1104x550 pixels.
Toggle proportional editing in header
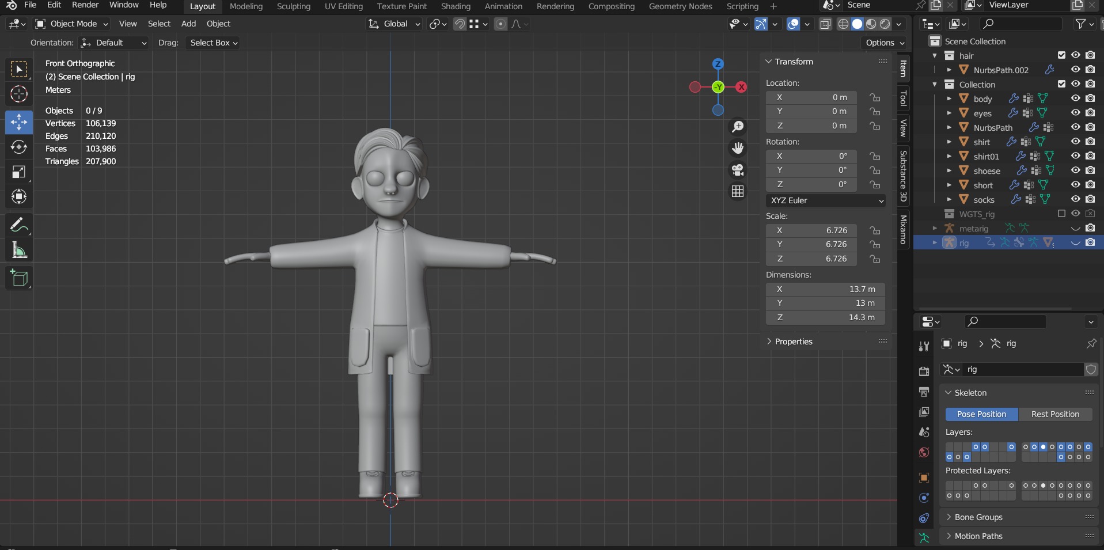tap(500, 24)
